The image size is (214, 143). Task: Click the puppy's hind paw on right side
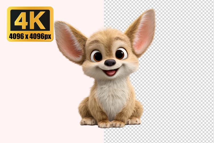click(x=134, y=120)
